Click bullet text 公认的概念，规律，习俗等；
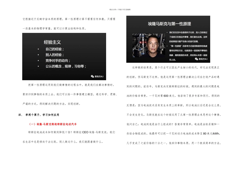 66,66
